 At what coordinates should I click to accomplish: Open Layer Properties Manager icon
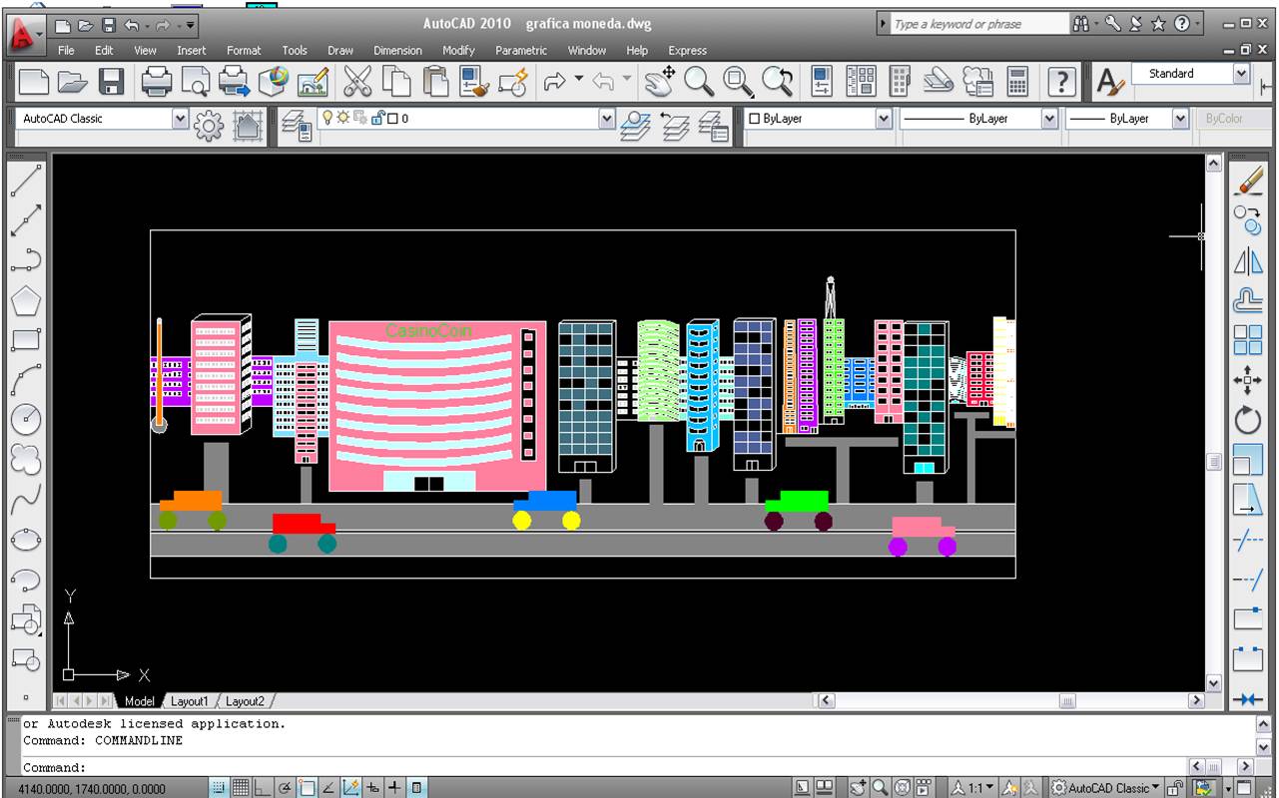pos(296,125)
